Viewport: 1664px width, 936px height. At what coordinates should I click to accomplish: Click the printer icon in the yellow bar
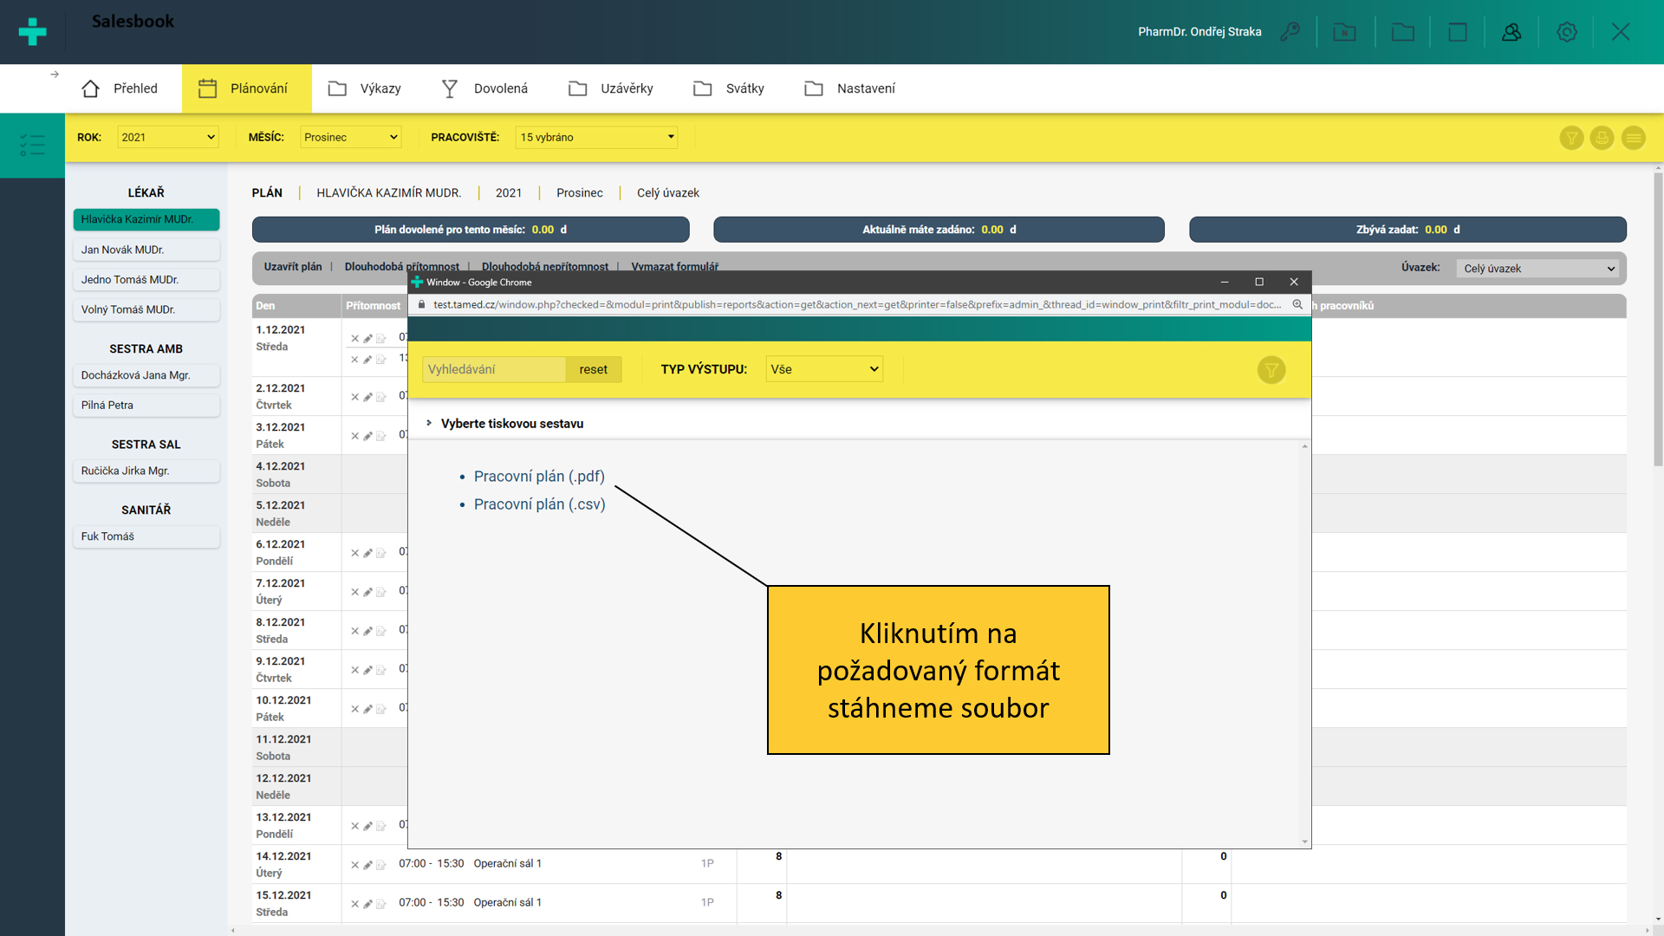1602,138
